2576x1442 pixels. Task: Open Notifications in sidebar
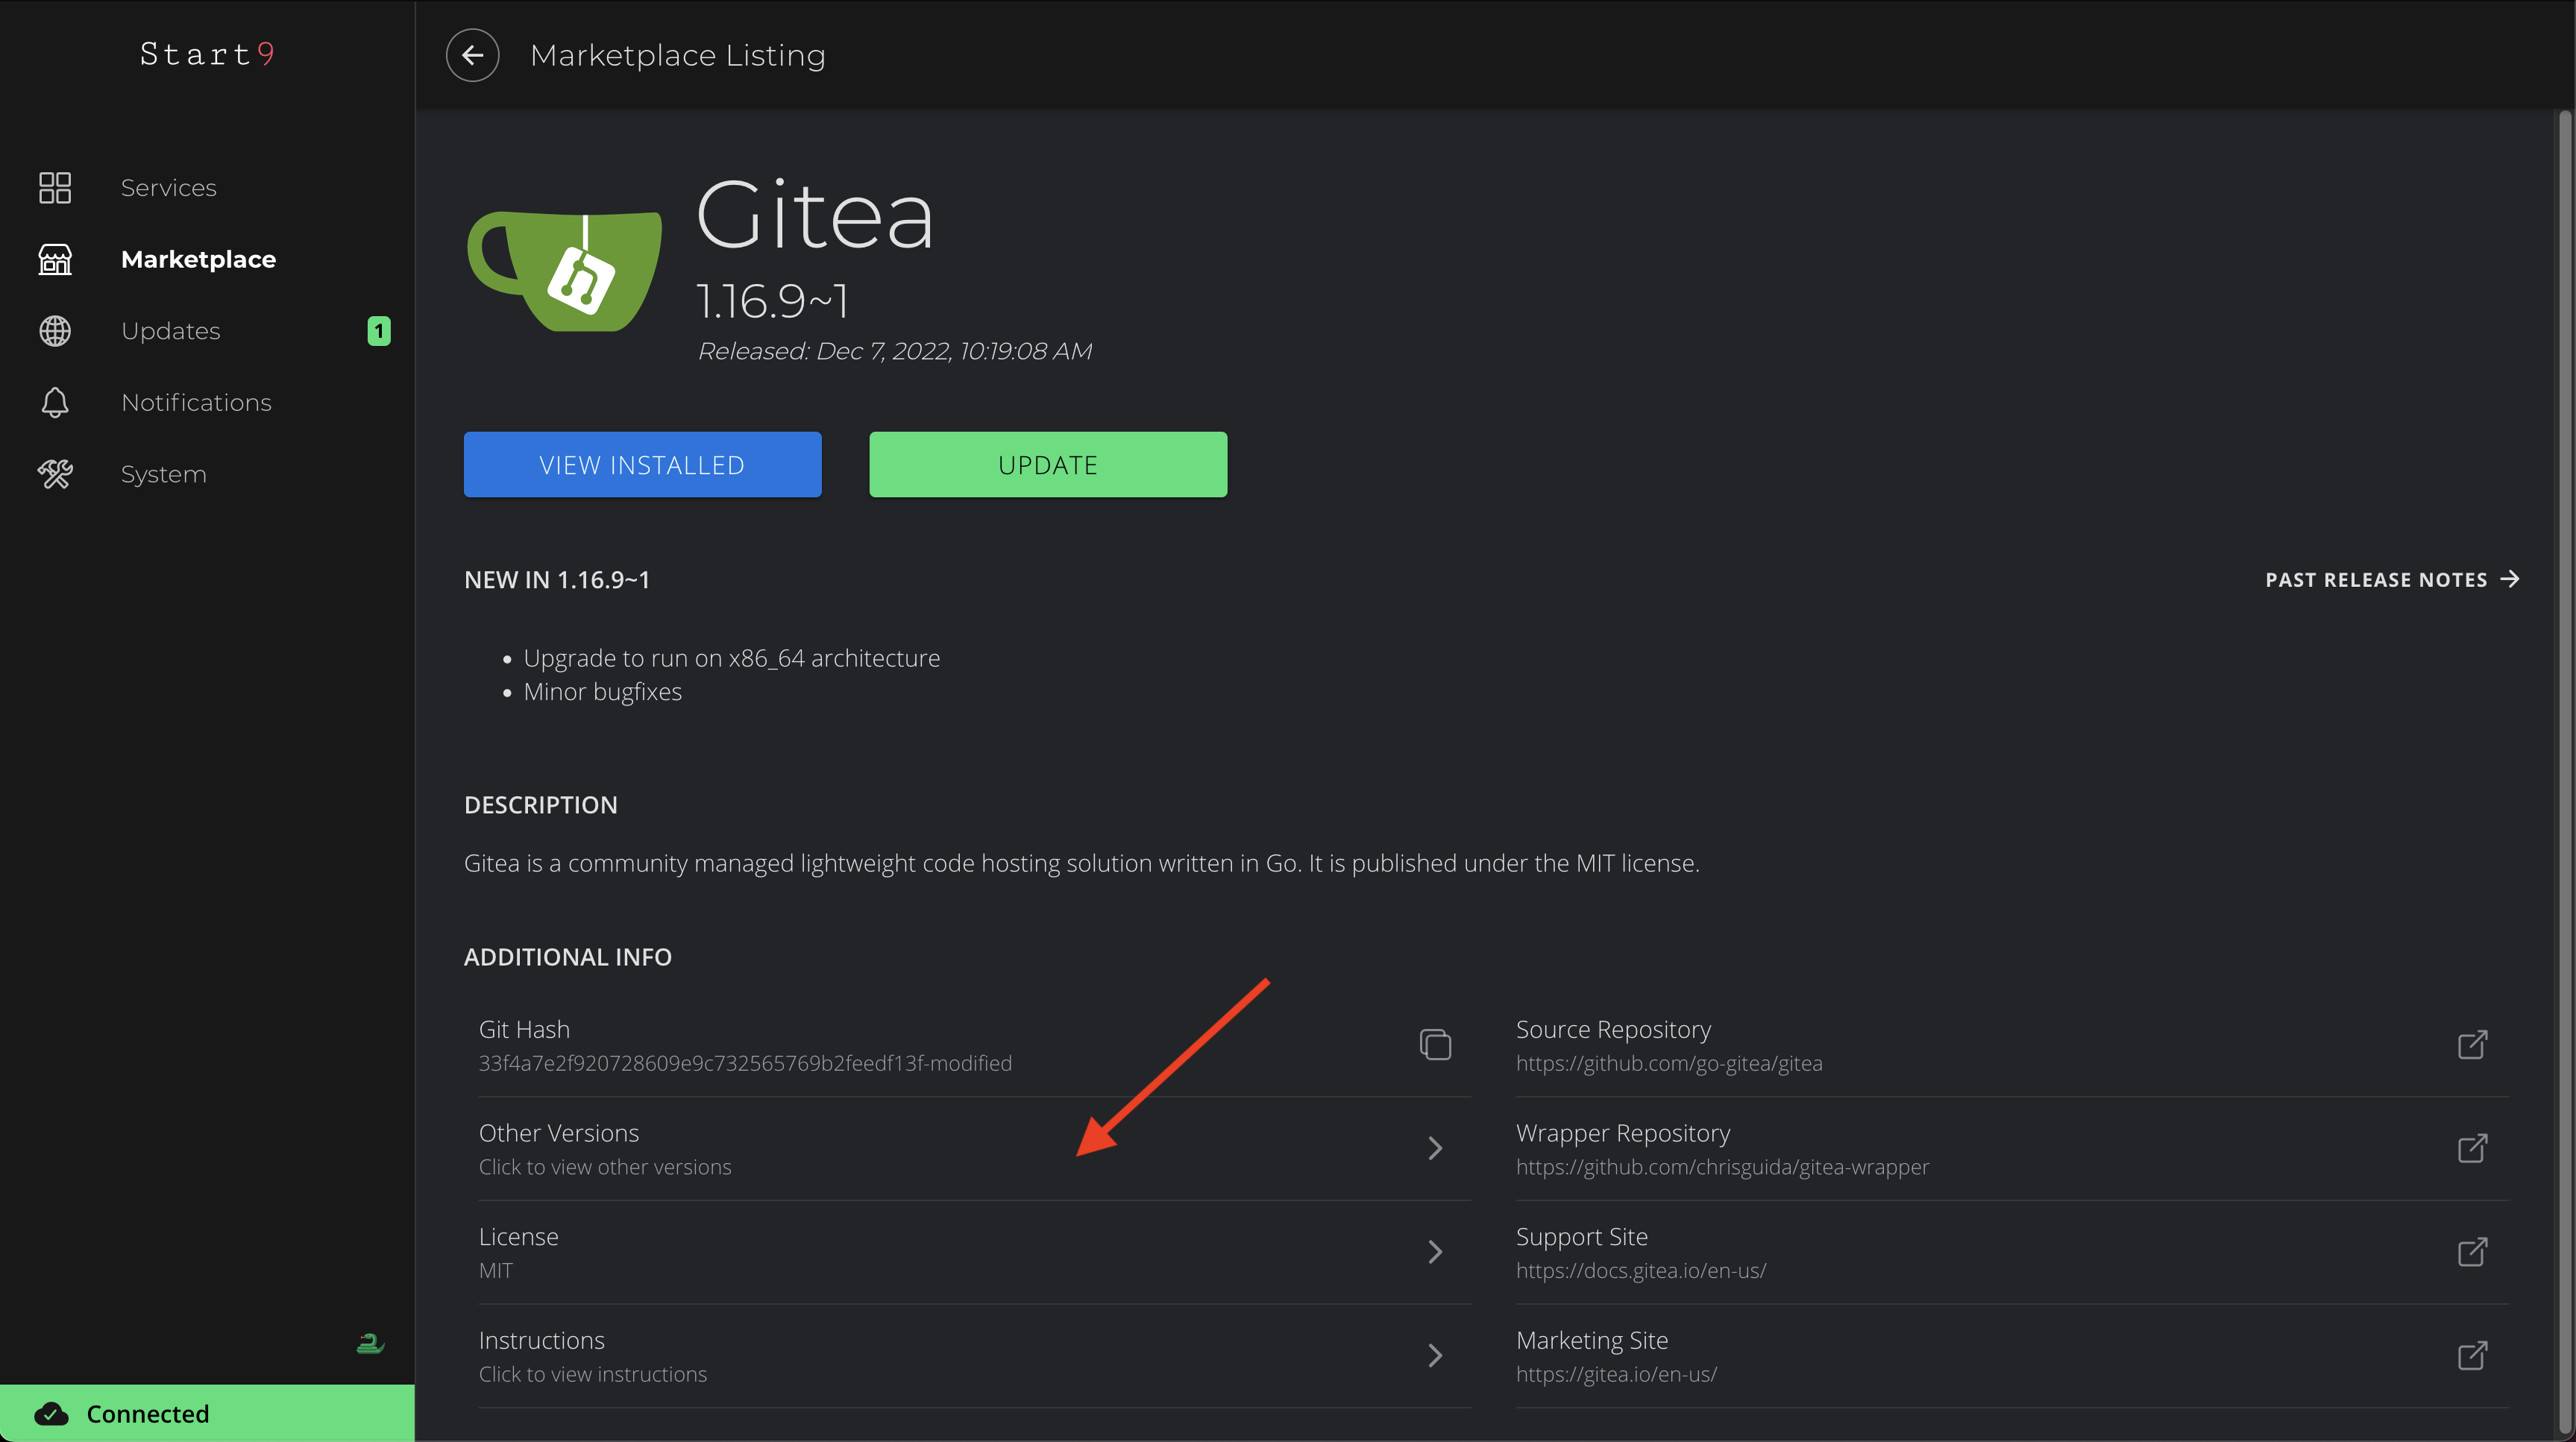(196, 402)
